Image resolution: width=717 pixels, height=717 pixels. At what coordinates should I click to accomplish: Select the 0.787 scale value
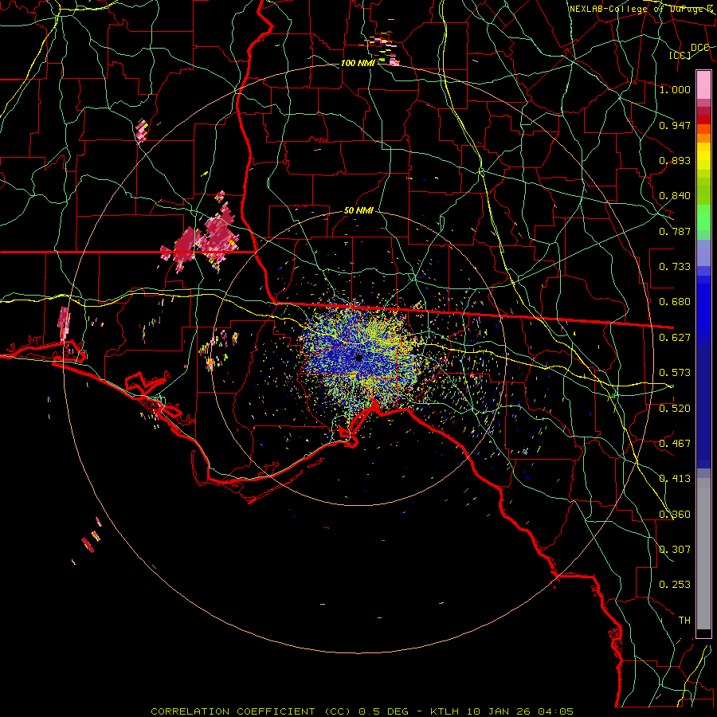point(675,231)
